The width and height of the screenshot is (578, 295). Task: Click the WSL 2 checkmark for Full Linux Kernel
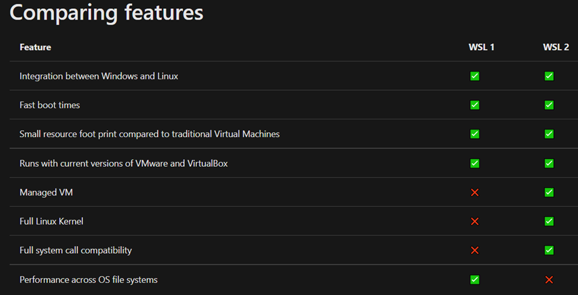click(549, 221)
